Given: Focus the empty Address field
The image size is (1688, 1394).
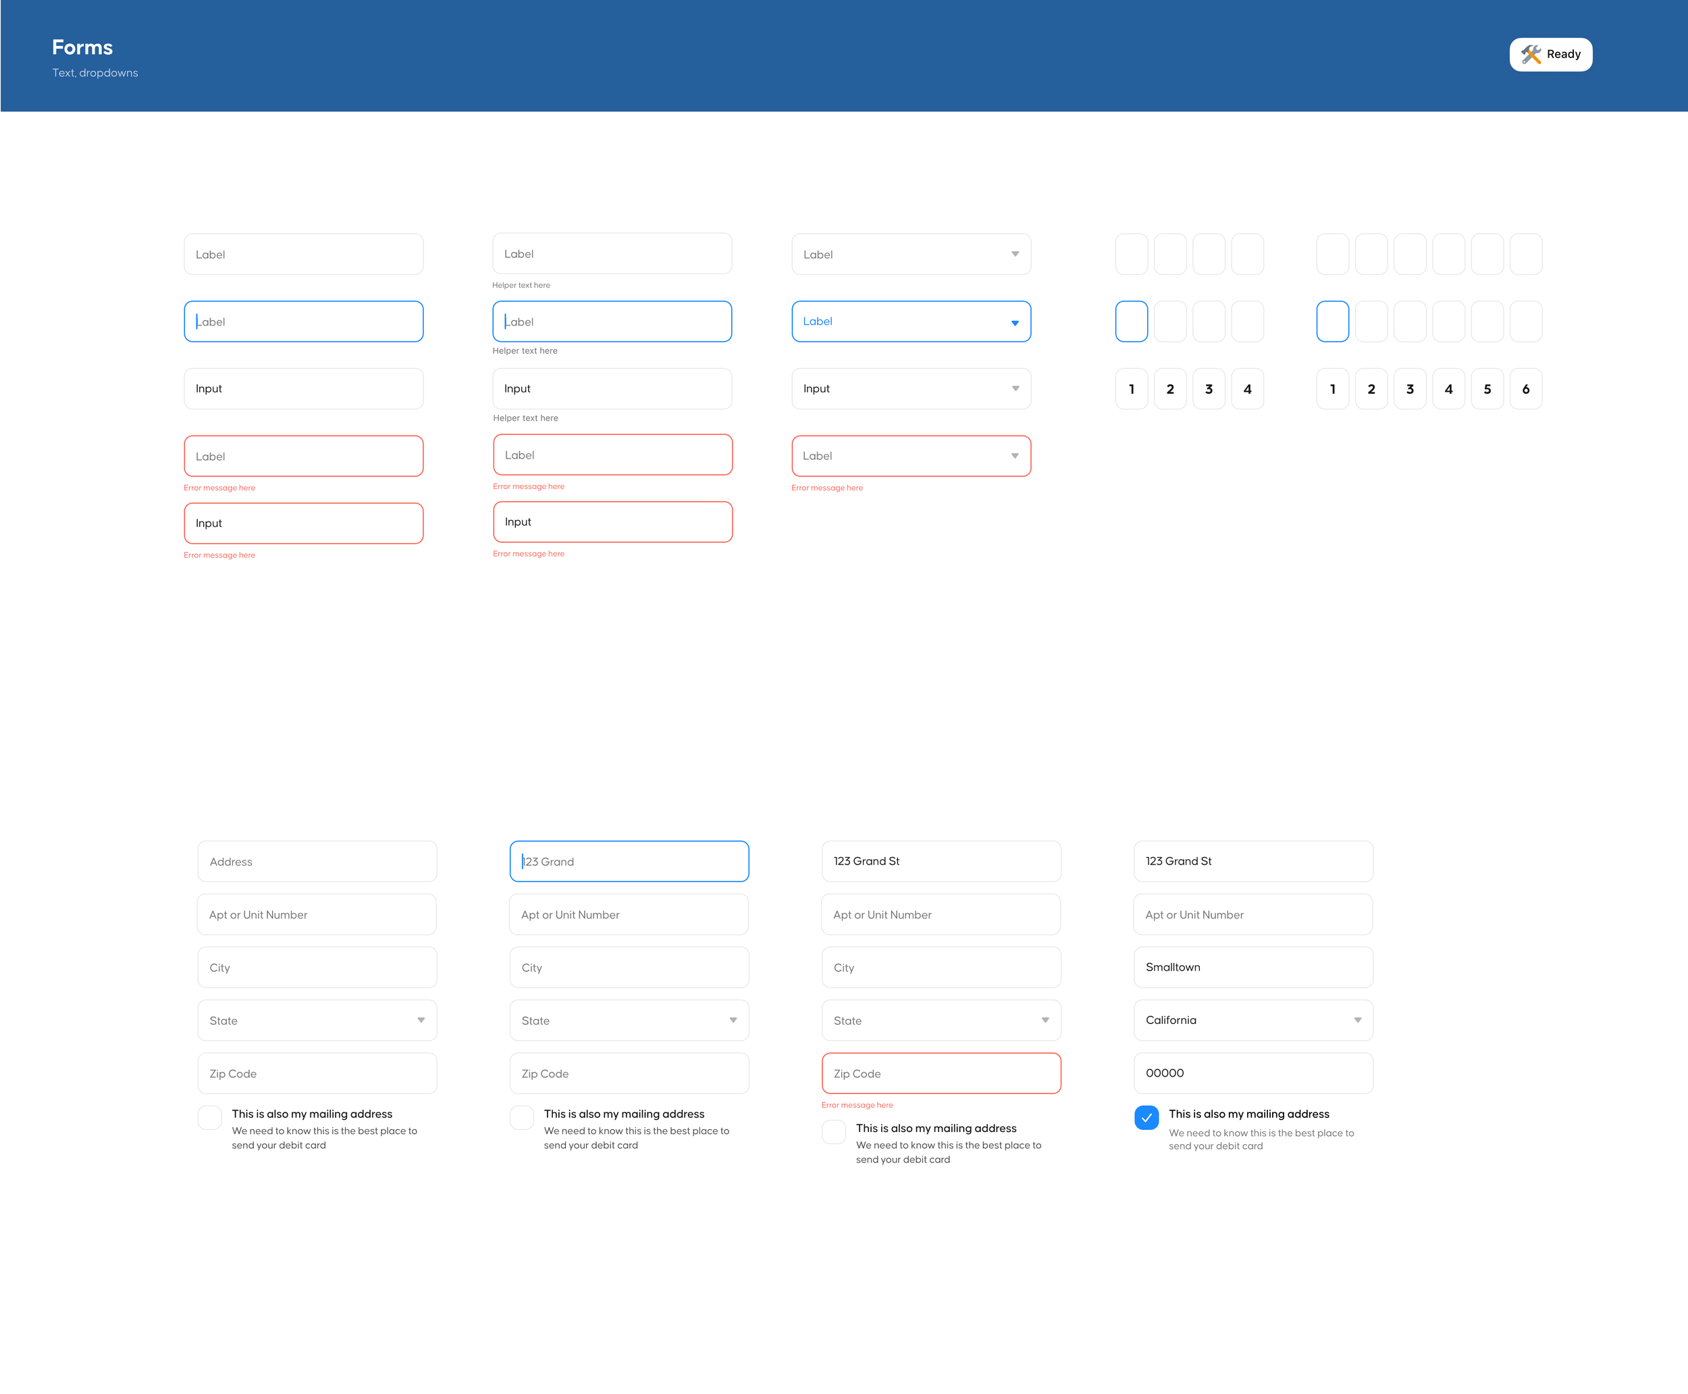Looking at the screenshot, I should pyautogui.click(x=317, y=861).
